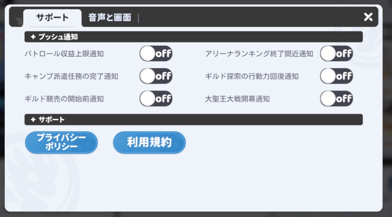
Task: Switch to the 音声と画面 tab
Action: [x=110, y=18]
